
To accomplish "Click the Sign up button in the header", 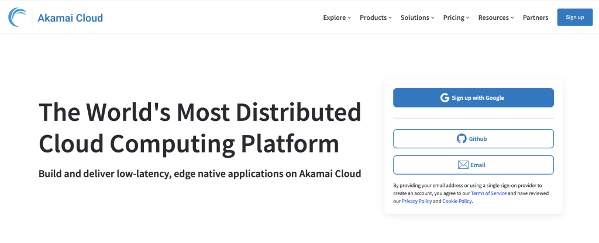I will [x=575, y=17].
